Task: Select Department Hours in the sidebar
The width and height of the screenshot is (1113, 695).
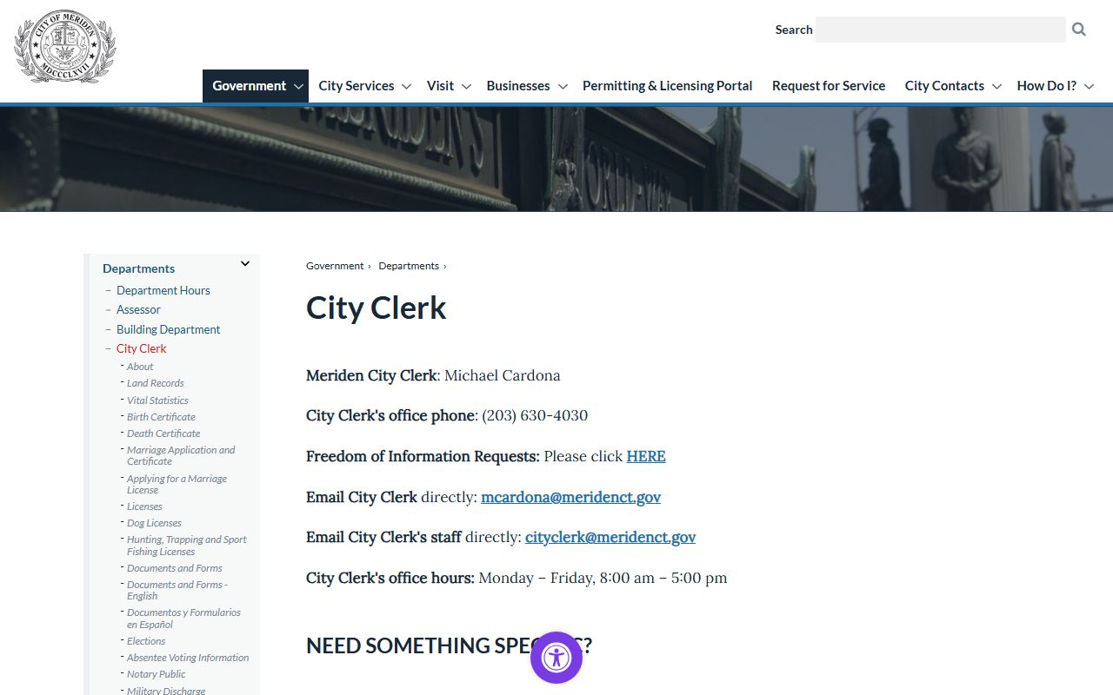Action: coord(163,290)
